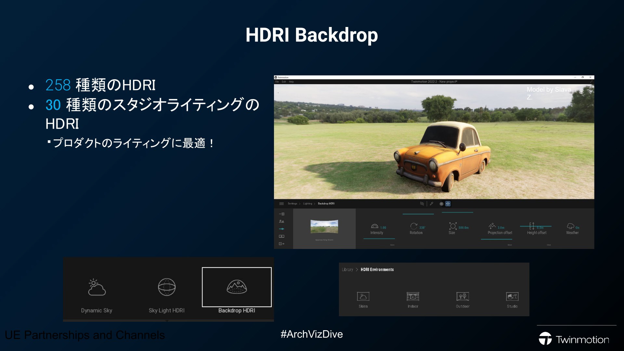
Task: Click the round back arrow toolbar button
Action: pos(441,204)
